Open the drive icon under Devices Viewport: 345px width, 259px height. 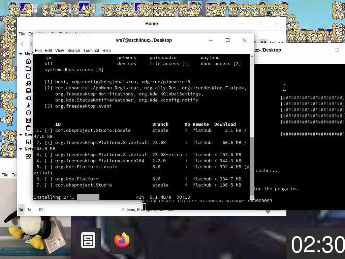(x=28, y=142)
